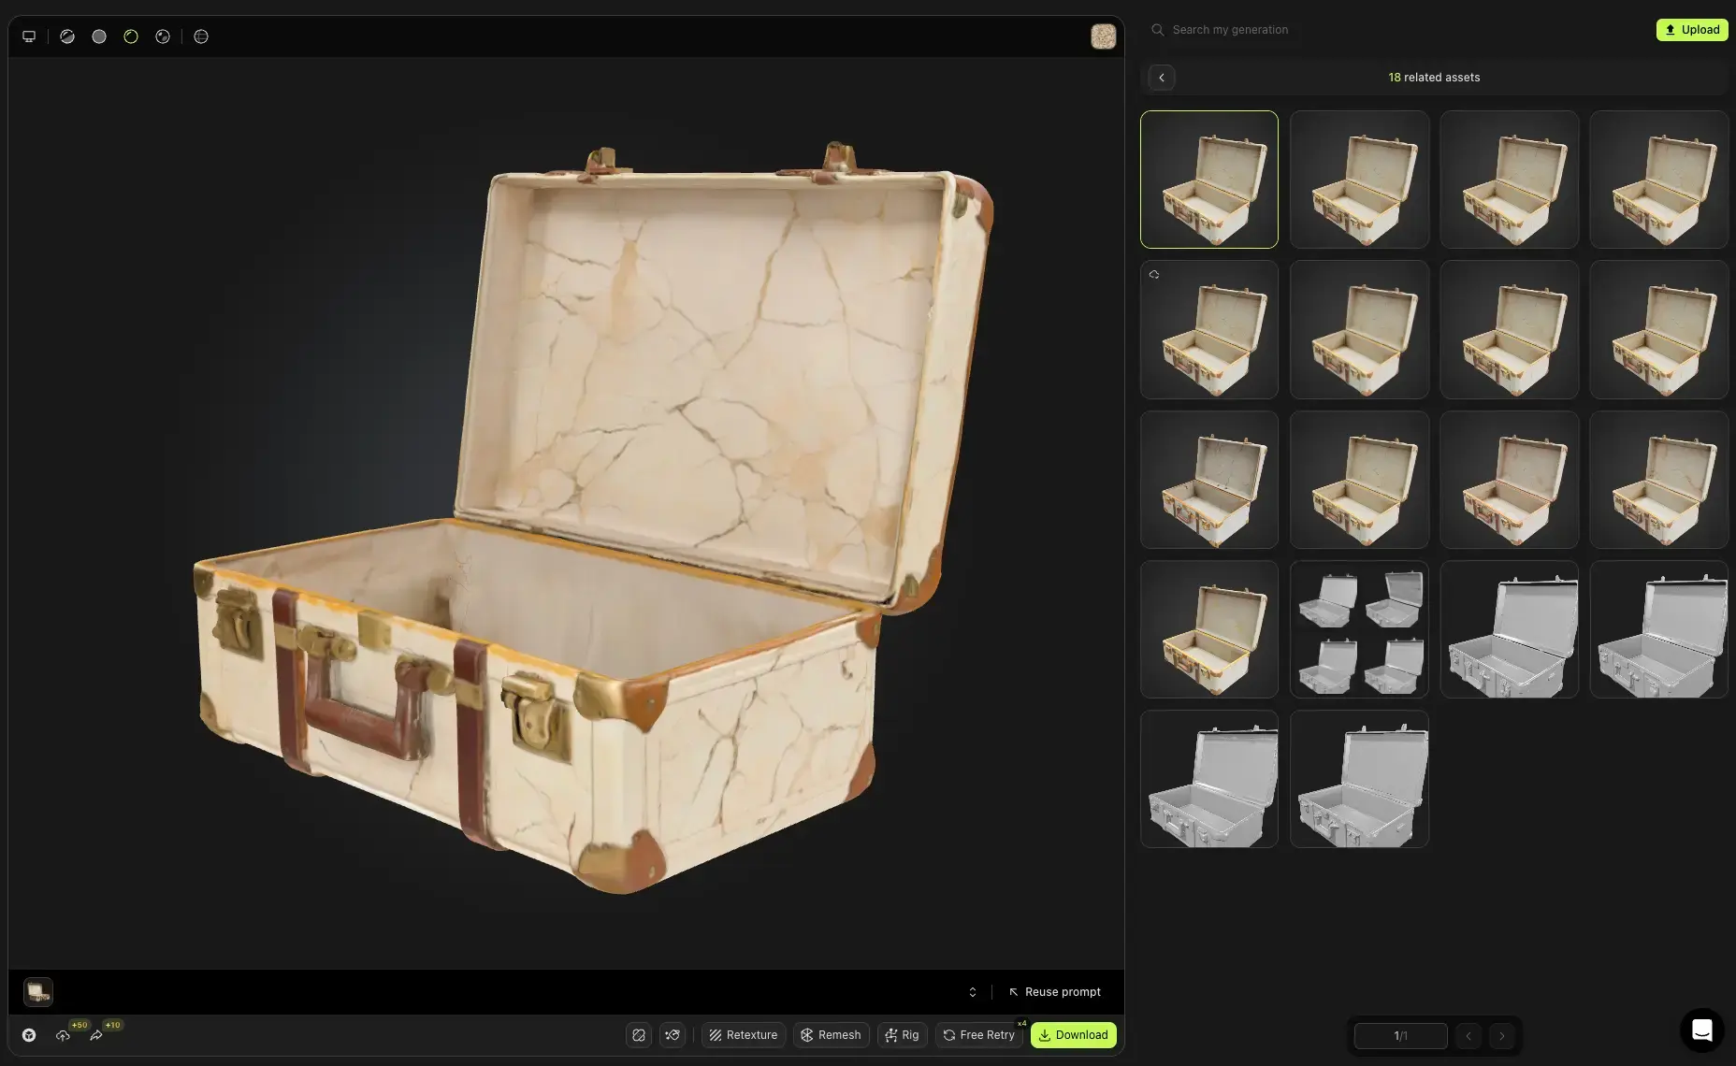Click Reuse prompt link
This screenshot has width=1736, height=1066.
[1054, 992]
